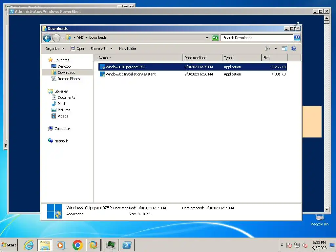Image resolution: width=336 pixels, height=252 pixels.
Task: Launch Google Chrome from the taskbar
Action: point(77,245)
